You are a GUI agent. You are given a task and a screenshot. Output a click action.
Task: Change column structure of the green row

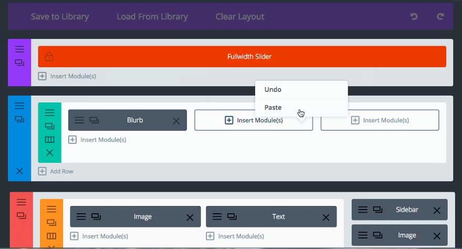(x=49, y=139)
